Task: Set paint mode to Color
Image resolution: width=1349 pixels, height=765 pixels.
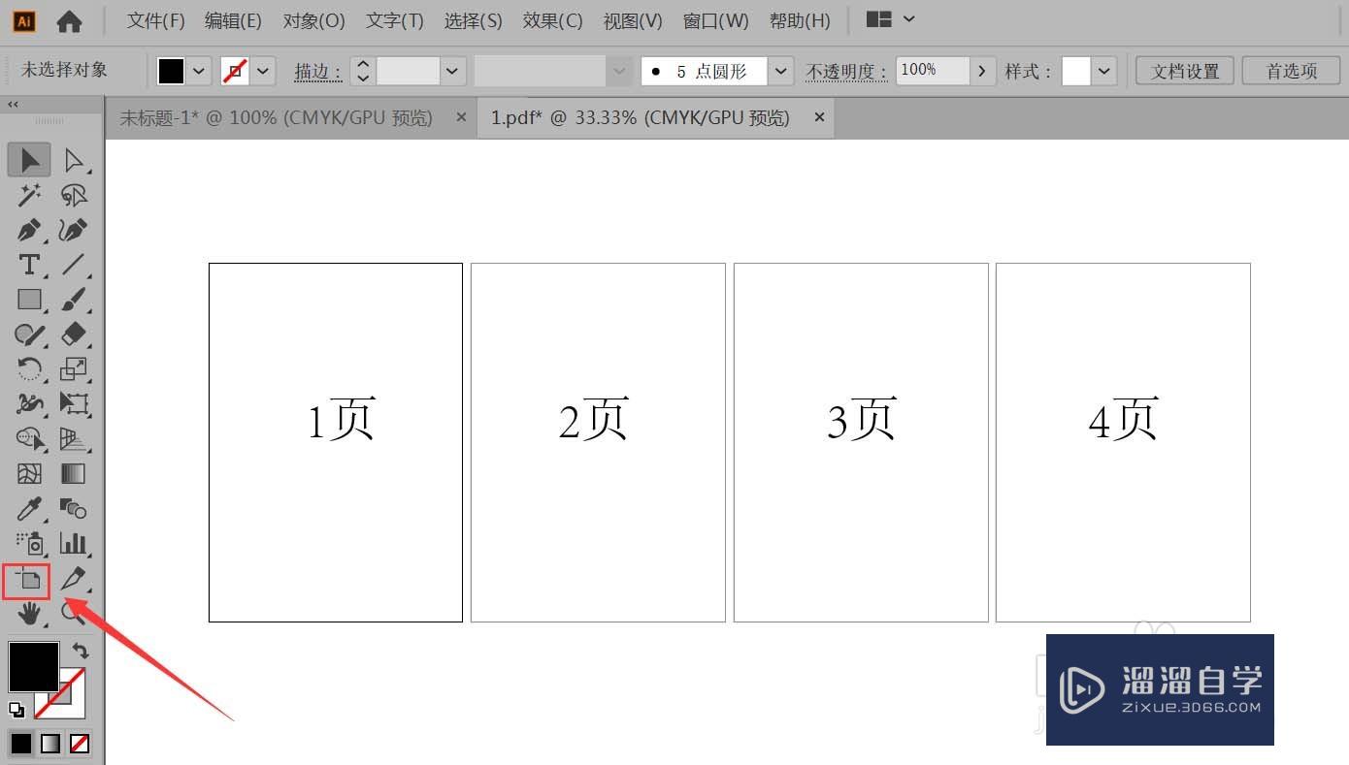Action: [21, 744]
